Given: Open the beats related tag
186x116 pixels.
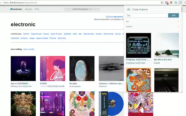Looking at the screenshot, I should click(32, 38).
